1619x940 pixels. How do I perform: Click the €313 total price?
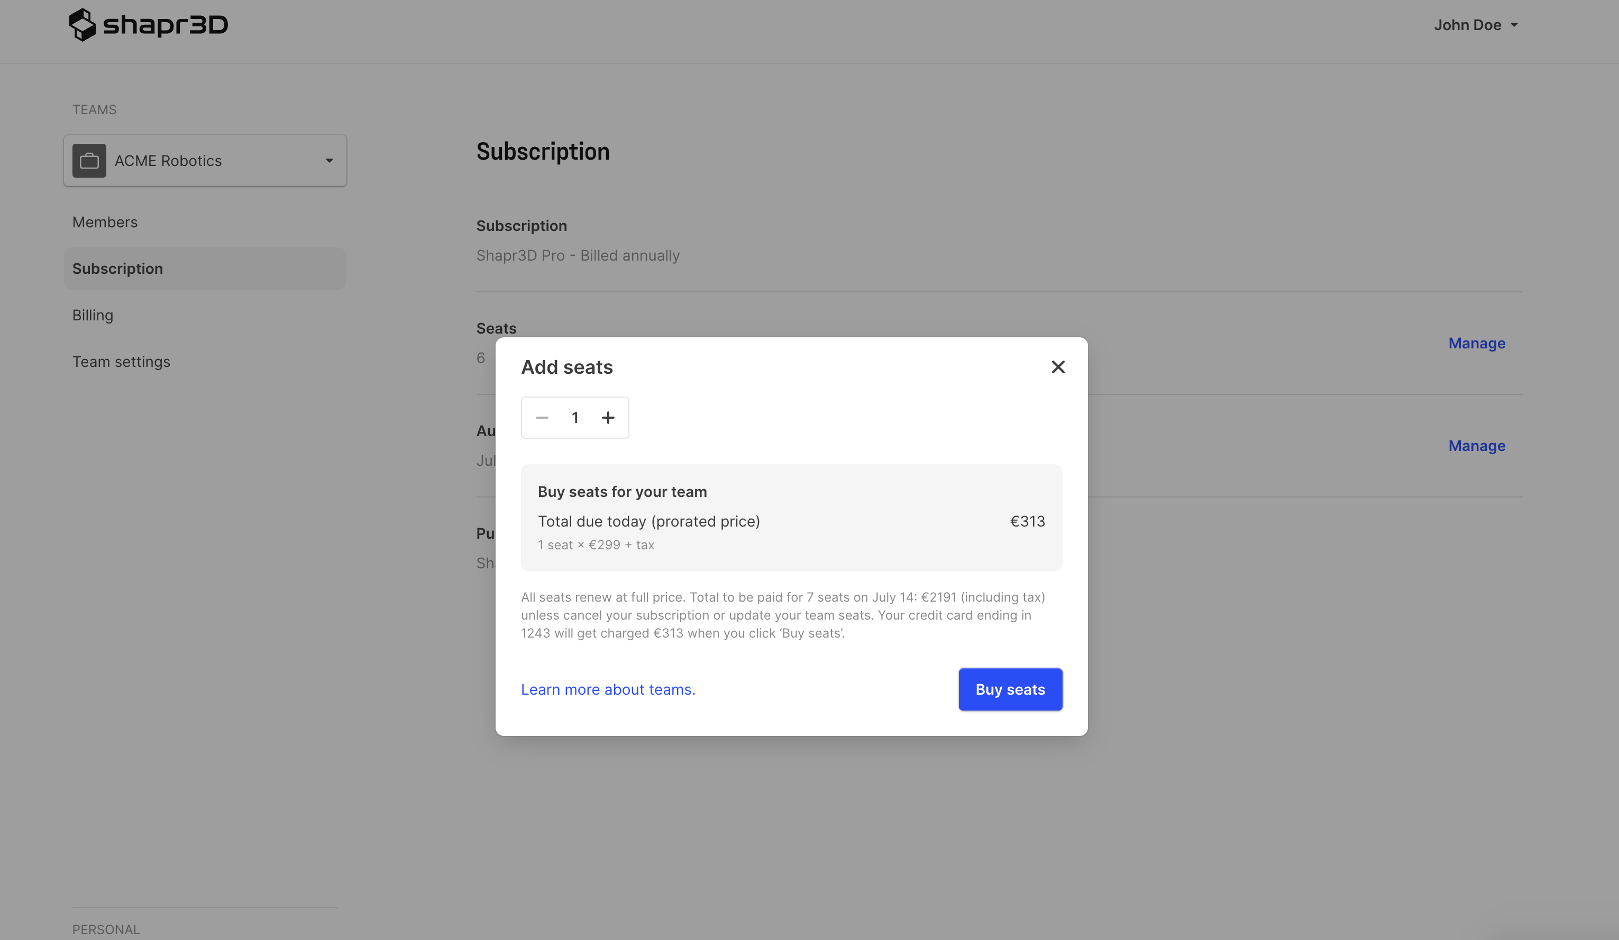1027,521
